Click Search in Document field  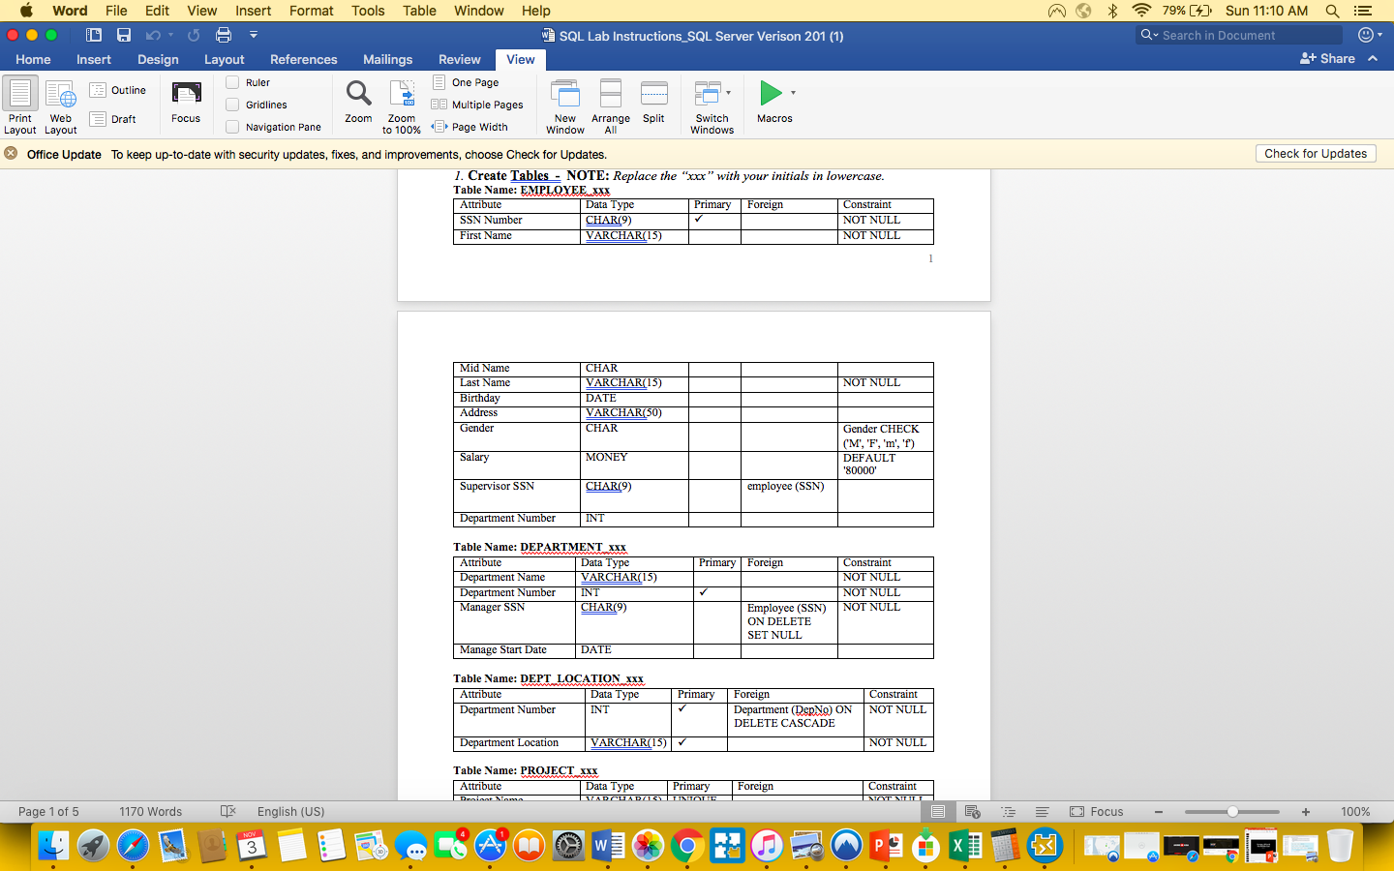click(1239, 35)
